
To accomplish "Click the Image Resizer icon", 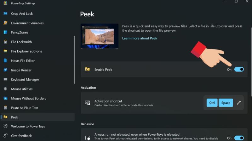I will [5, 70].
